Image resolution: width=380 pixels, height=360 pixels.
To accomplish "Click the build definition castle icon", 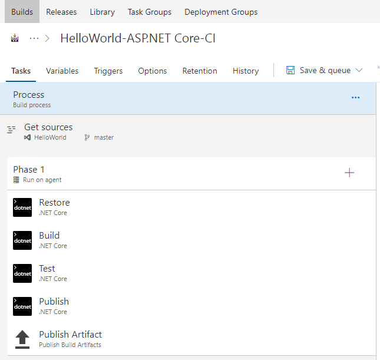I will coord(15,38).
